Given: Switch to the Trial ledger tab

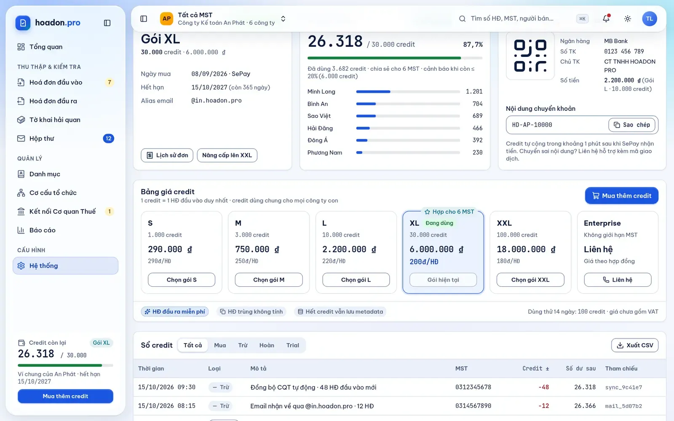Looking at the screenshot, I should (293, 345).
